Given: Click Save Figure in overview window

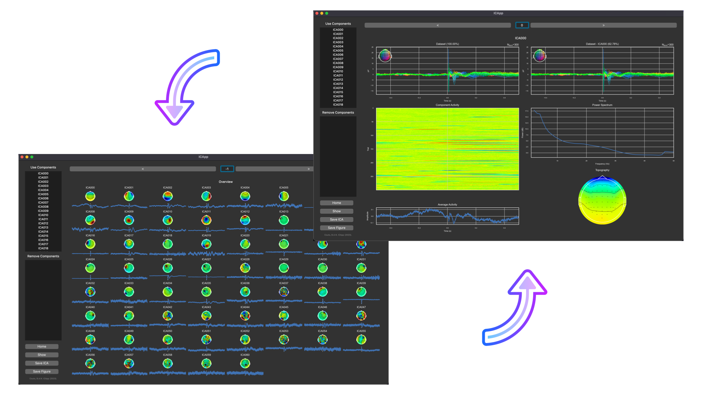Looking at the screenshot, I should pos(42,371).
